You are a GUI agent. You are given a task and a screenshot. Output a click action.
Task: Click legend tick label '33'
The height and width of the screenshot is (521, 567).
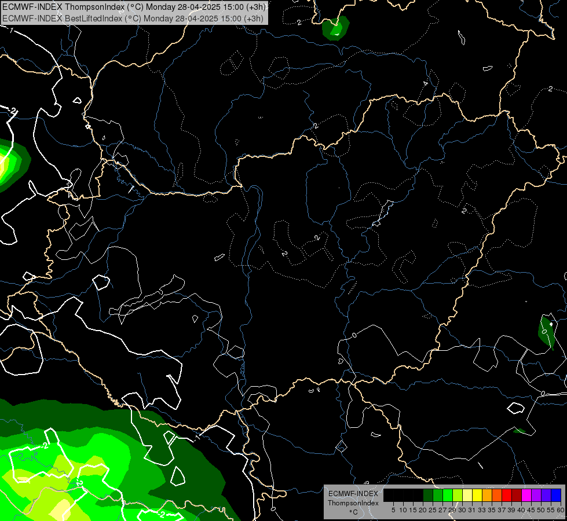point(482,510)
